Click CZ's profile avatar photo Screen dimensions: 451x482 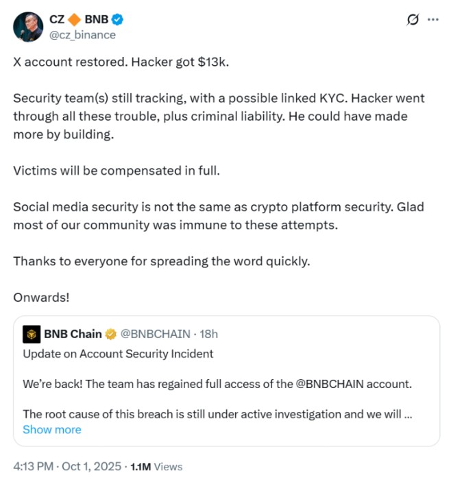(28, 26)
